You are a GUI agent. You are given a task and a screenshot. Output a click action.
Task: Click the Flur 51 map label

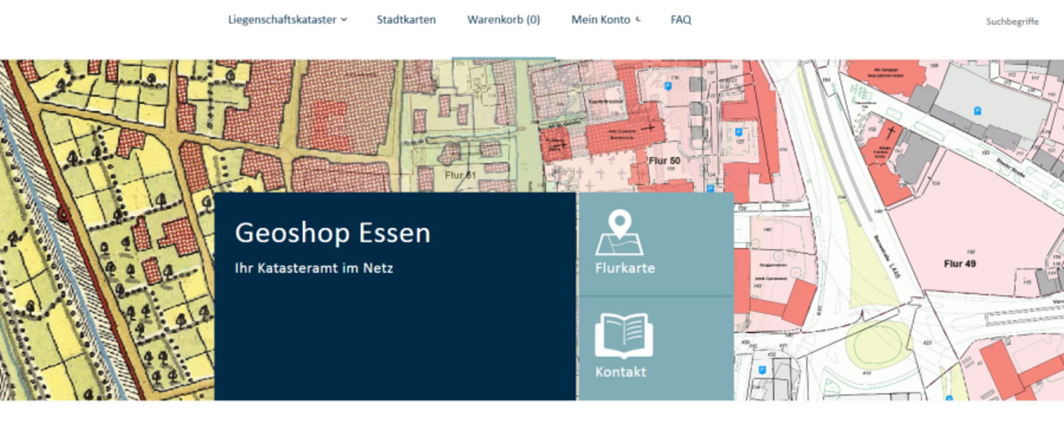(460, 175)
